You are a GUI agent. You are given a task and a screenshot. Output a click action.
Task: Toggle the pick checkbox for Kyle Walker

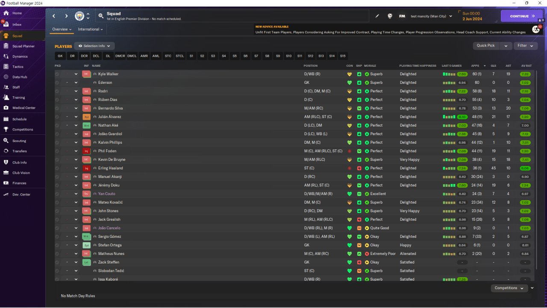[57, 74]
